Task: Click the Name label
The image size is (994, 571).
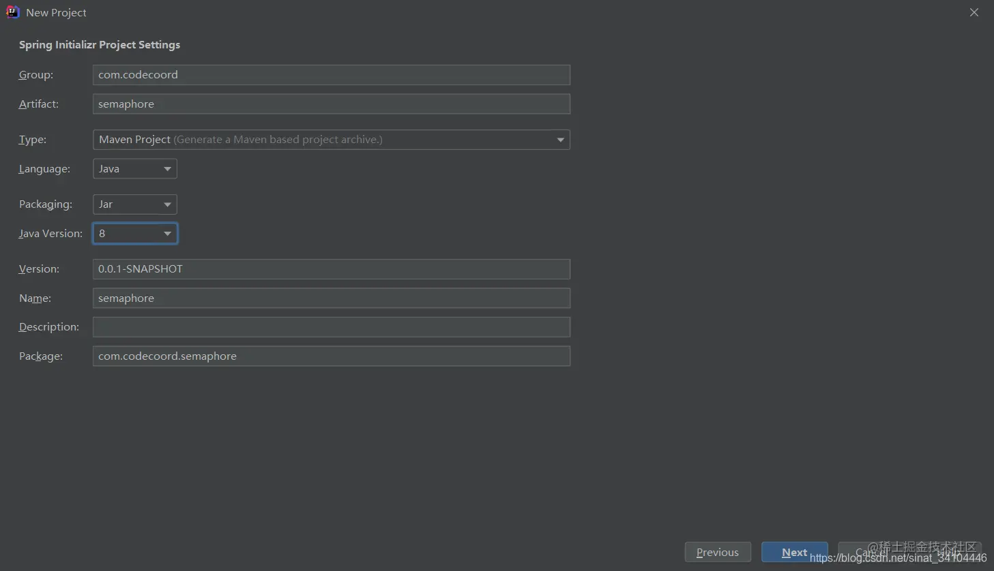Action: pos(35,298)
